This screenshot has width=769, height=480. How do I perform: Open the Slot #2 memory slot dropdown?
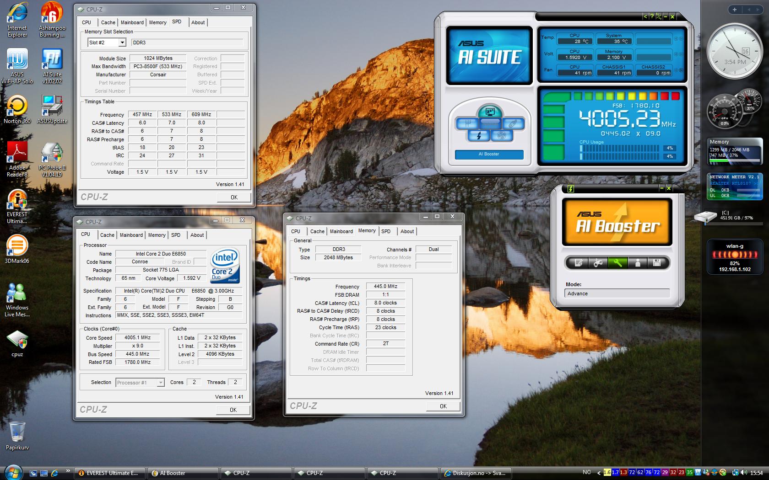pos(122,43)
